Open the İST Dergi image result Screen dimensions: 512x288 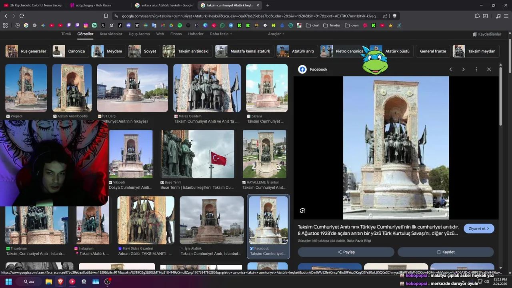tap(132, 88)
